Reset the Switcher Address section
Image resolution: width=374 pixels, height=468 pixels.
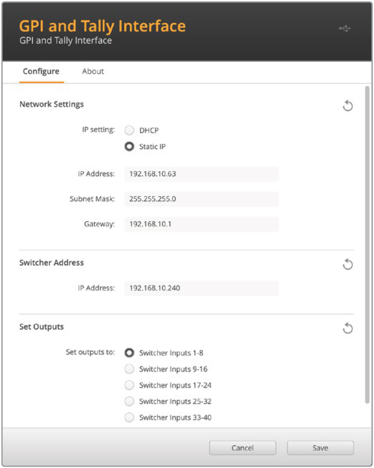point(347,264)
